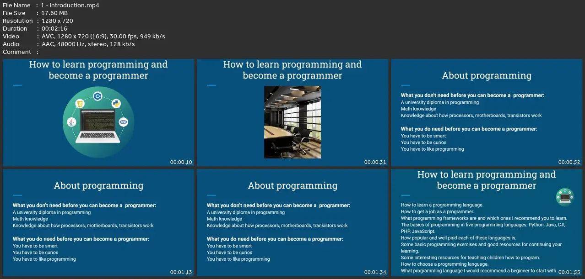
Task: Click 'A university diploma in programming' in the 00:00:52 frame
Action: (x=440, y=102)
